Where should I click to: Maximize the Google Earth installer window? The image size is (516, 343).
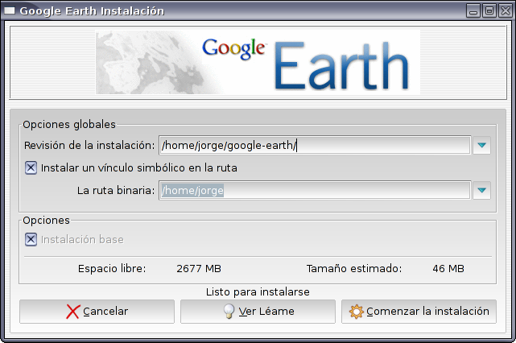pyautogui.click(x=489, y=11)
